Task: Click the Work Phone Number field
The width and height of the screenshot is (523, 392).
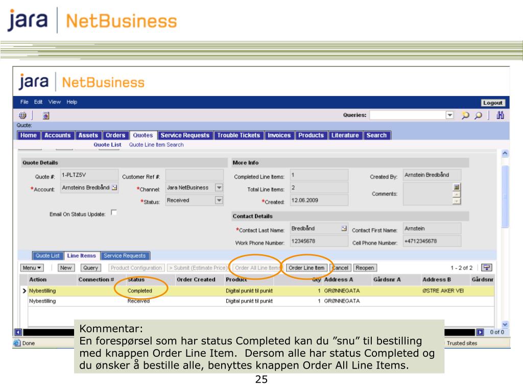Action: point(319,241)
